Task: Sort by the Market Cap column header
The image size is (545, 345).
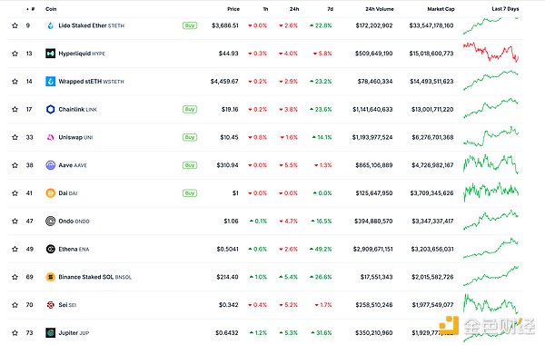Action: [441, 9]
